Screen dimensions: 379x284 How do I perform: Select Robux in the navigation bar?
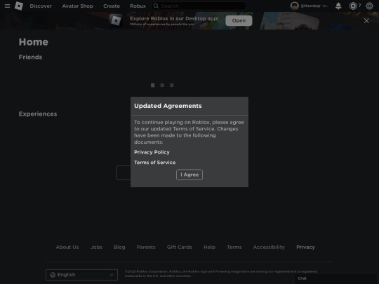(x=138, y=6)
